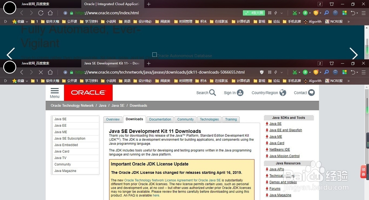369x200 pixels.
Task: Expand address bar dropdown chevron in Oracle index window
Action: 282,13
